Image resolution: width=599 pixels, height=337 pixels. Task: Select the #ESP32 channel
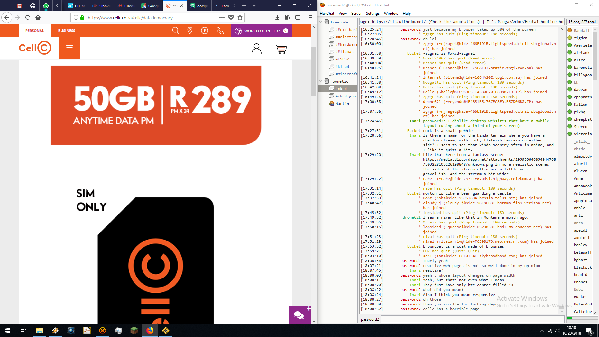pos(342,59)
